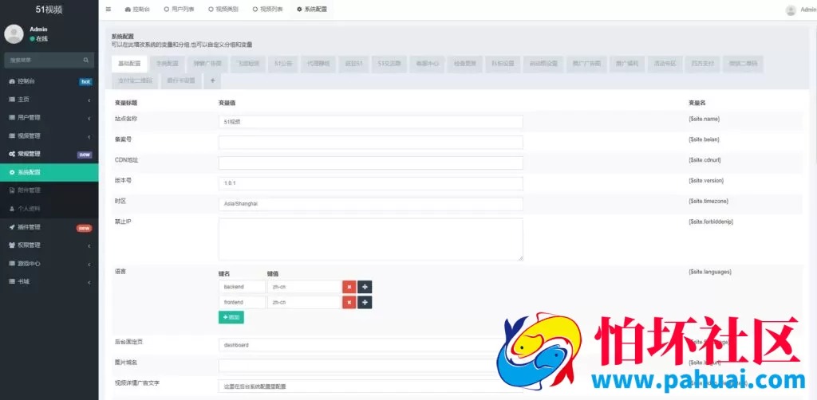
Task: Click the Admin name in top-right header
Action: pyautogui.click(x=808, y=10)
